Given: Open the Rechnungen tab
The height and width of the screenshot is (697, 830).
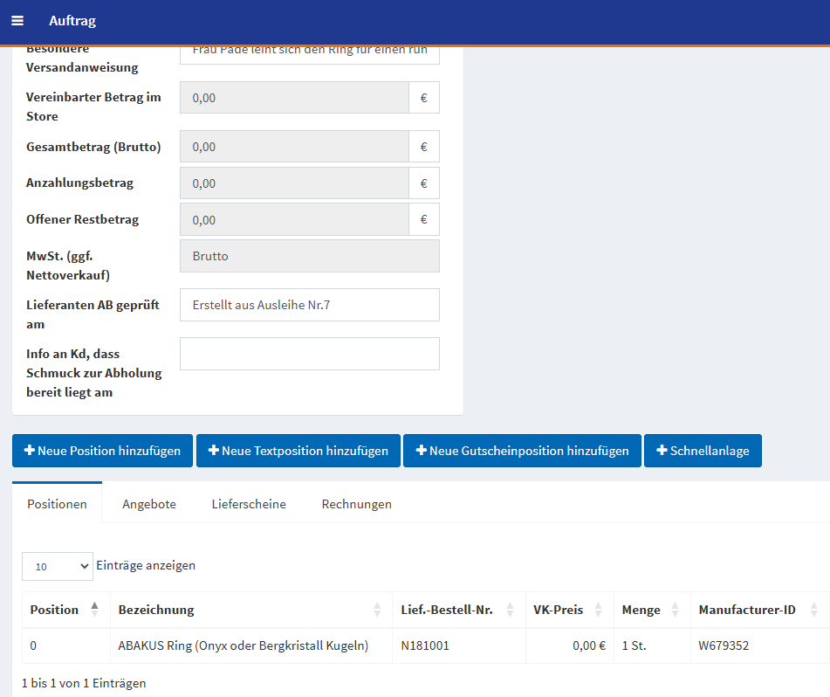Looking at the screenshot, I should click(356, 504).
